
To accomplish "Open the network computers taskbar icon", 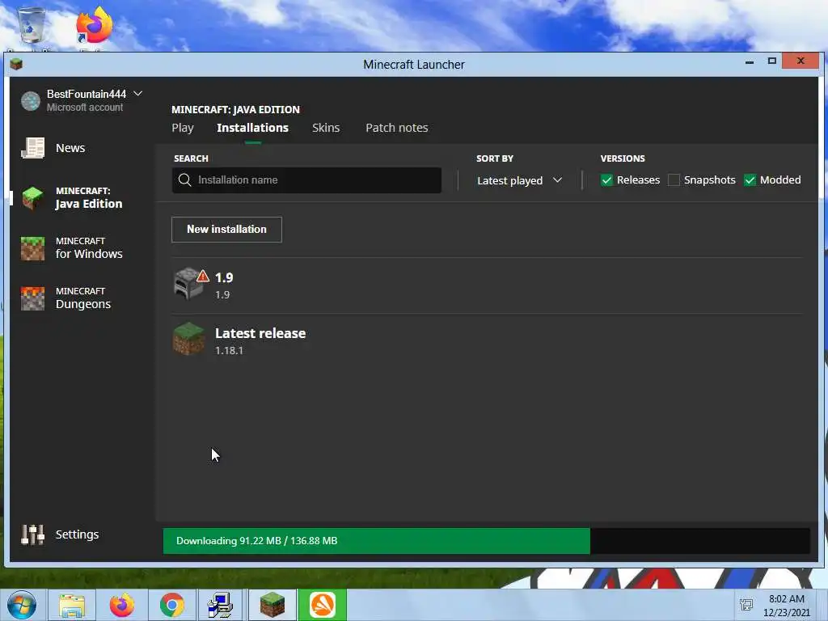I will (220, 605).
